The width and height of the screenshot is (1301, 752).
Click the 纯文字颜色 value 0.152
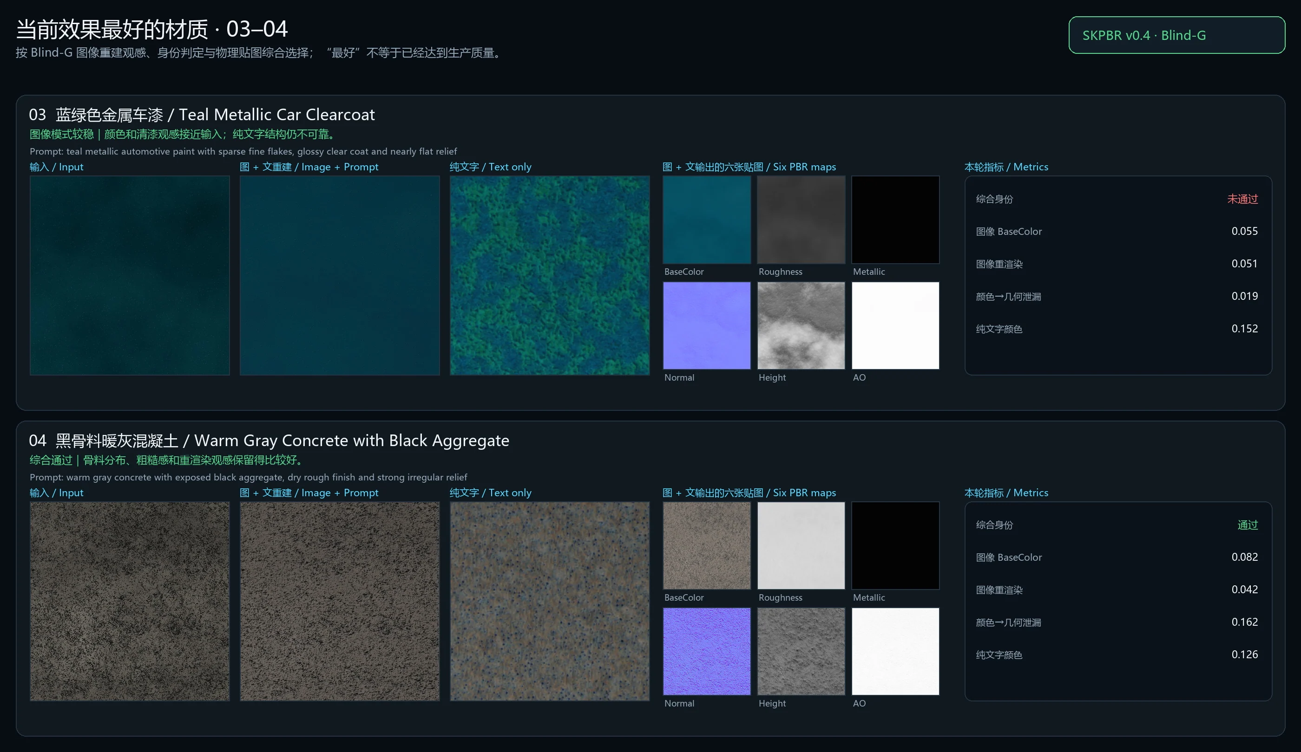[1245, 329]
